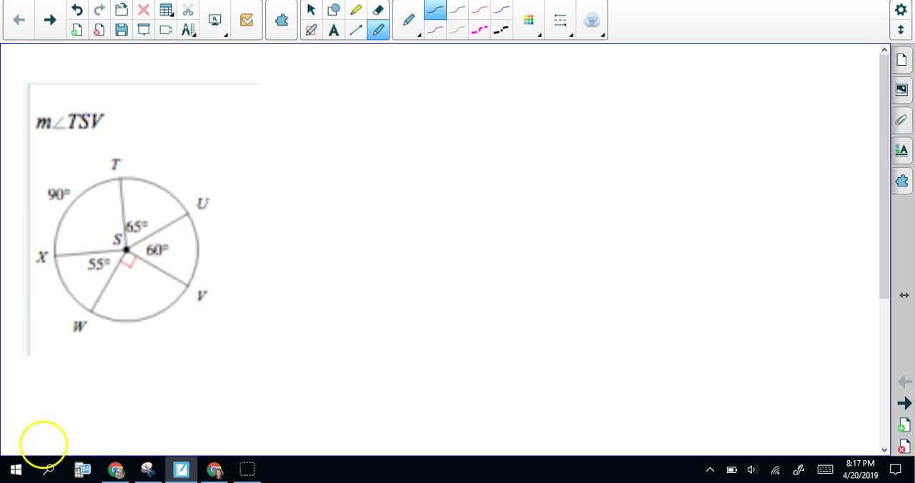The width and height of the screenshot is (915, 483).
Task: Save the file with the floppy disk icon
Action: (122, 30)
